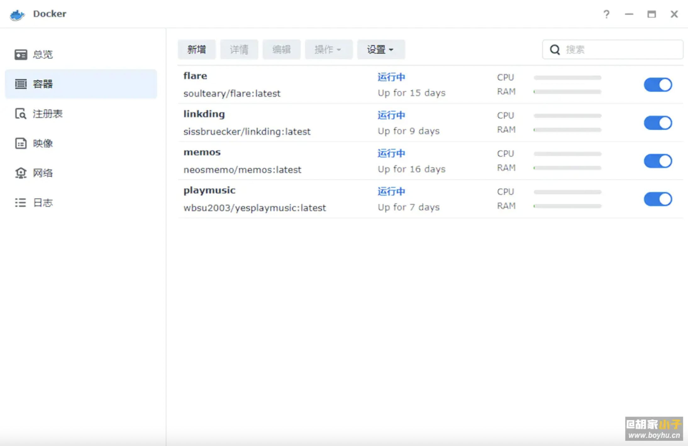Open the 网络 network section
This screenshot has height=446, width=688.
pos(81,173)
